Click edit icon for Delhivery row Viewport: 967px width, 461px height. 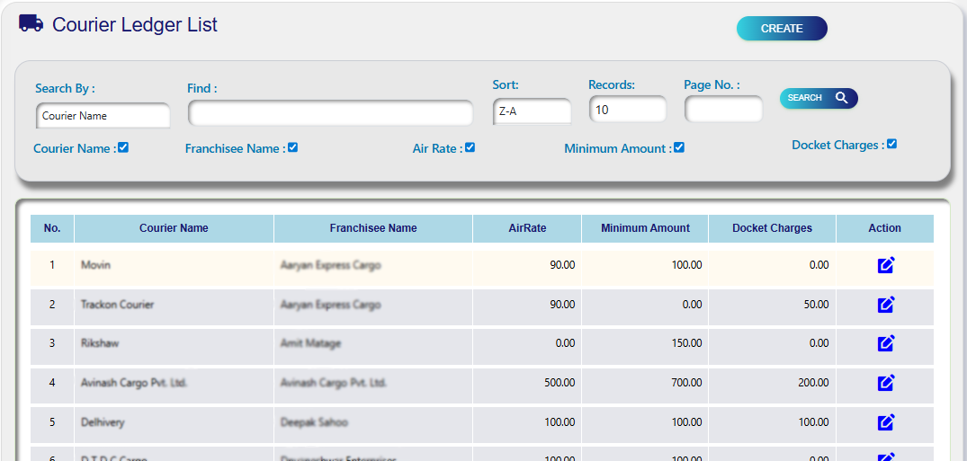pyautogui.click(x=885, y=422)
